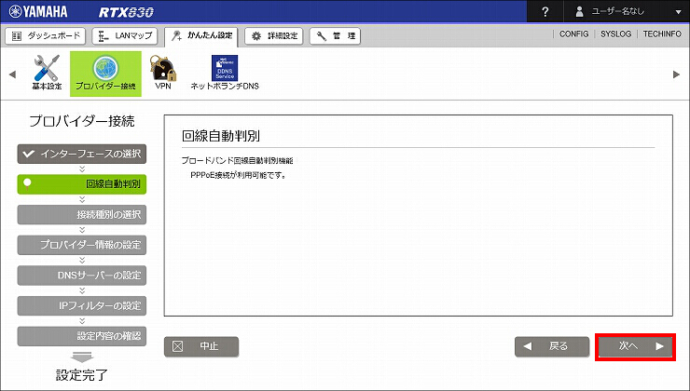Select the IPフィルターの設定 step
The width and height of the screenshot is (690, 391).
coord(82,305)
